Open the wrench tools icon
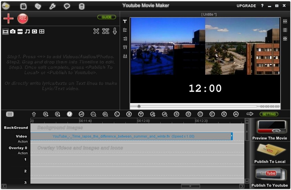This screenshot has width=291, height=190. [x=52, y=7]
